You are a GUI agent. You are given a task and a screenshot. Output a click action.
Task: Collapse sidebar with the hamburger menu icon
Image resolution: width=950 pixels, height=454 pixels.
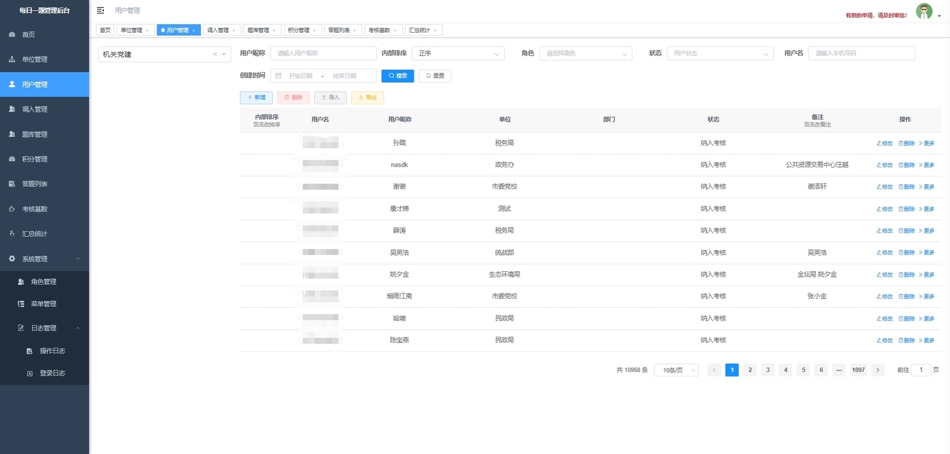(x=101, y=11)
